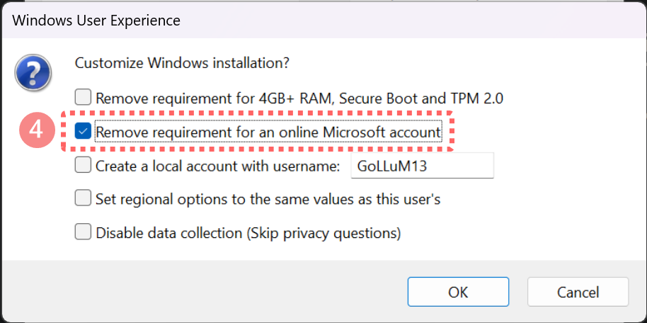This screenshot has width=647, height=323.
Task: Click the 'Customize Windows installation?' heading text
Action: click(x=182, y=62)
